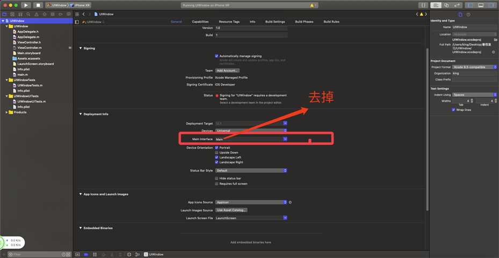Image resolution: width=499 pixels, height=258 pixels.
Task: Switch to the Build Rules tab
Action: pos(331,21)
